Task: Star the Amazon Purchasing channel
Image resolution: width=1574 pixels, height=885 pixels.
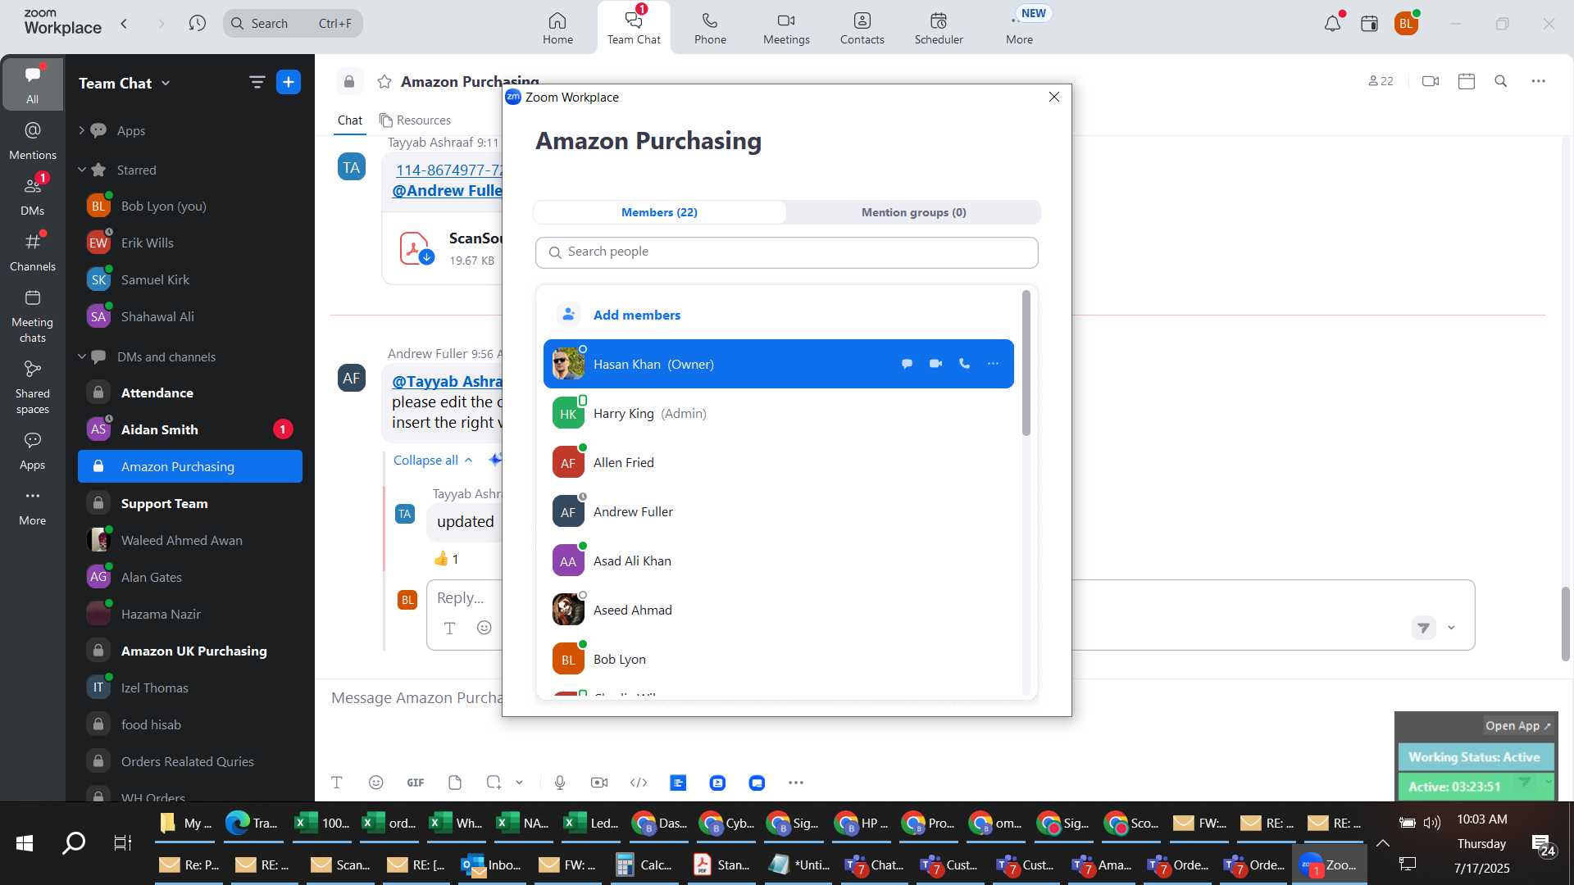Action: point(384,81)
